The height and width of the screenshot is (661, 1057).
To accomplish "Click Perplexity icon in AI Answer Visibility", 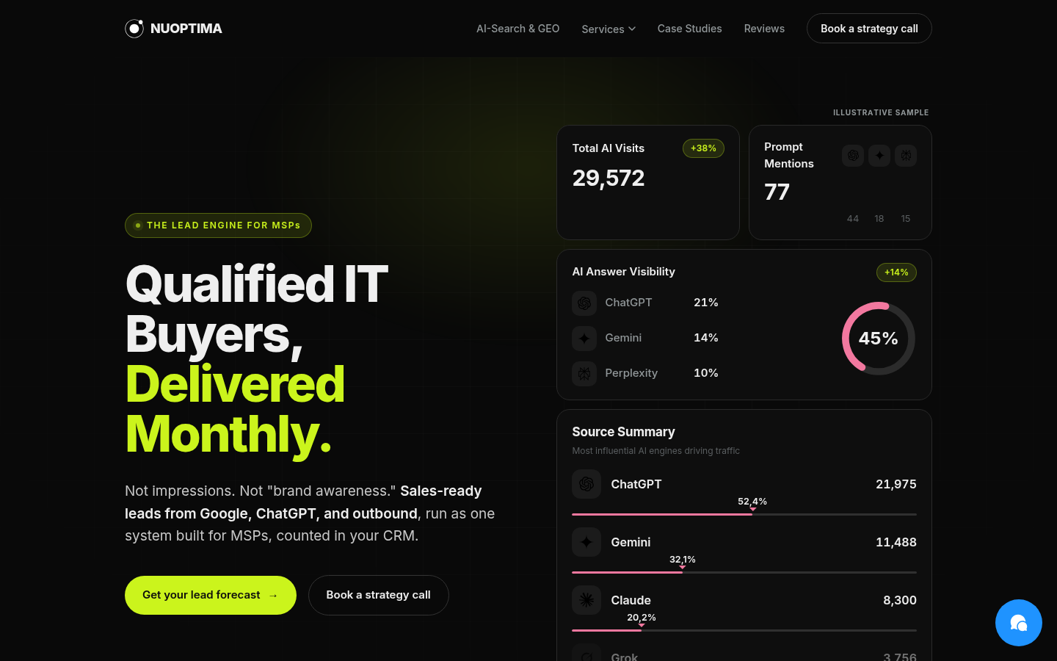I will [x=584, y=373].
